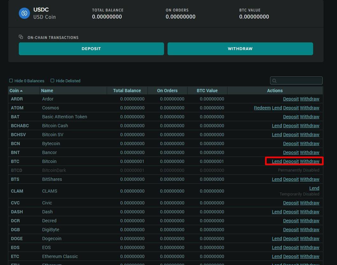Viewport: 337px width, 265px height.
Task: Click the On Orders column header
Action: point(167,91)
